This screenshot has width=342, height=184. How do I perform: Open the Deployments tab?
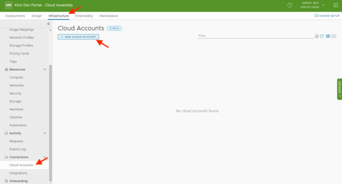[15, 16]
